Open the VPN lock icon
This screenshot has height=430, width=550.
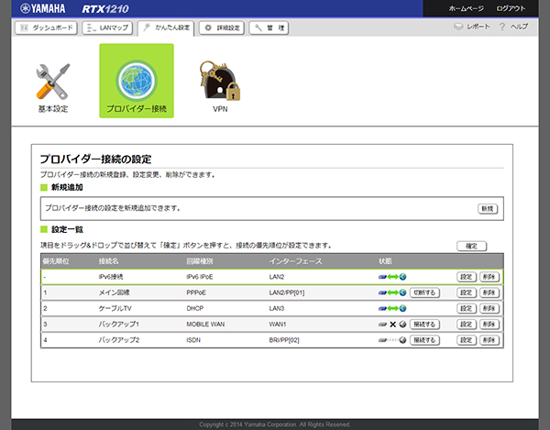click(x=219, y=83)
